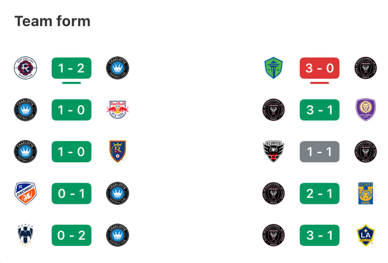Open the Monterrey club crest

coord(25,235)
